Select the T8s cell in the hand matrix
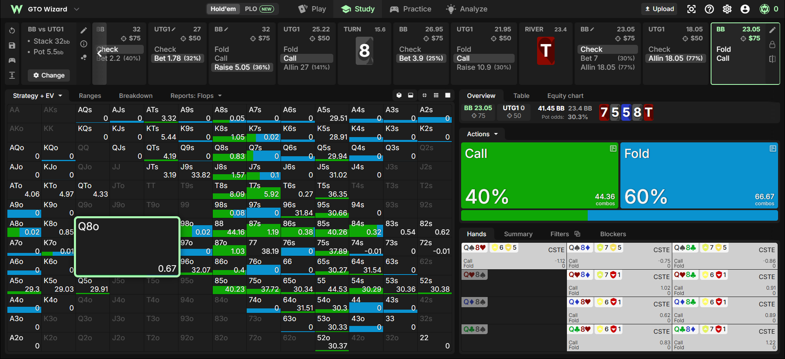The image size is (785, 359). point(229,190)
